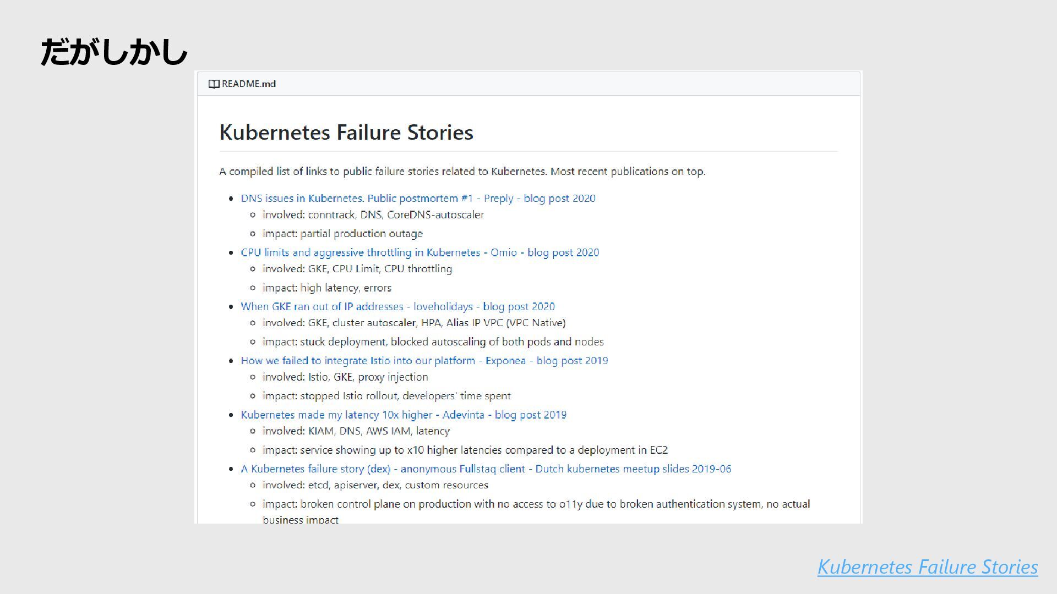This screenshot has height=594, width=1057.
Task: Open CPU limits and aggressive throttling link
Action: tap(419, 252)
